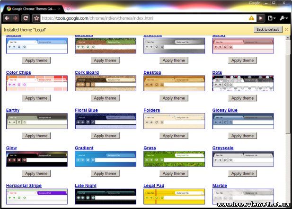Go back with the browser back arrow
This screenshot has width=292, height=209.
click(x=7, y=18)
